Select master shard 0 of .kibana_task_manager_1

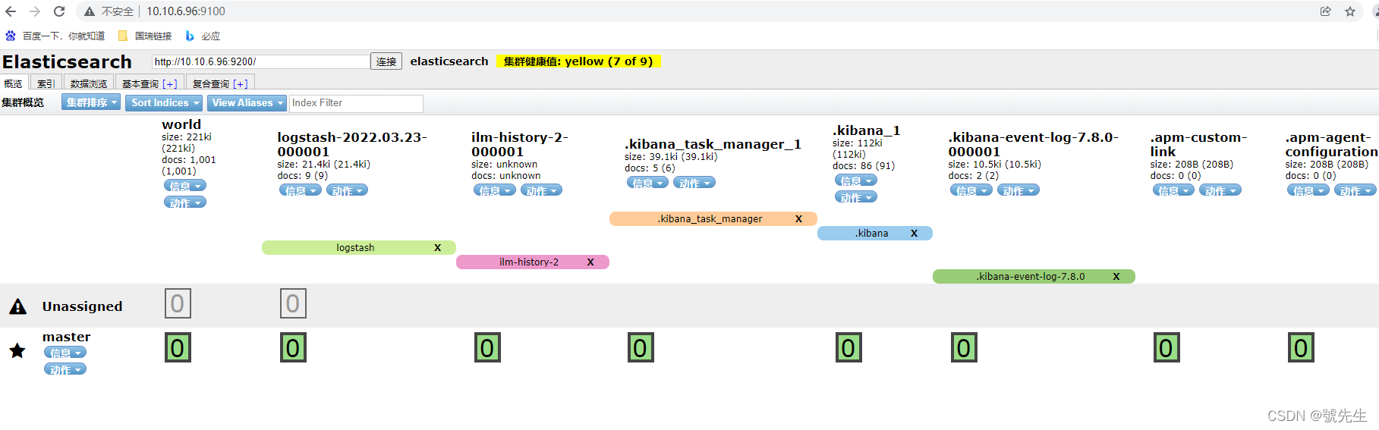[641, 347]
